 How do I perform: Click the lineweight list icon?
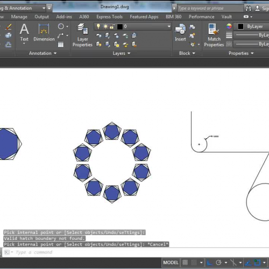coord(229,35)
